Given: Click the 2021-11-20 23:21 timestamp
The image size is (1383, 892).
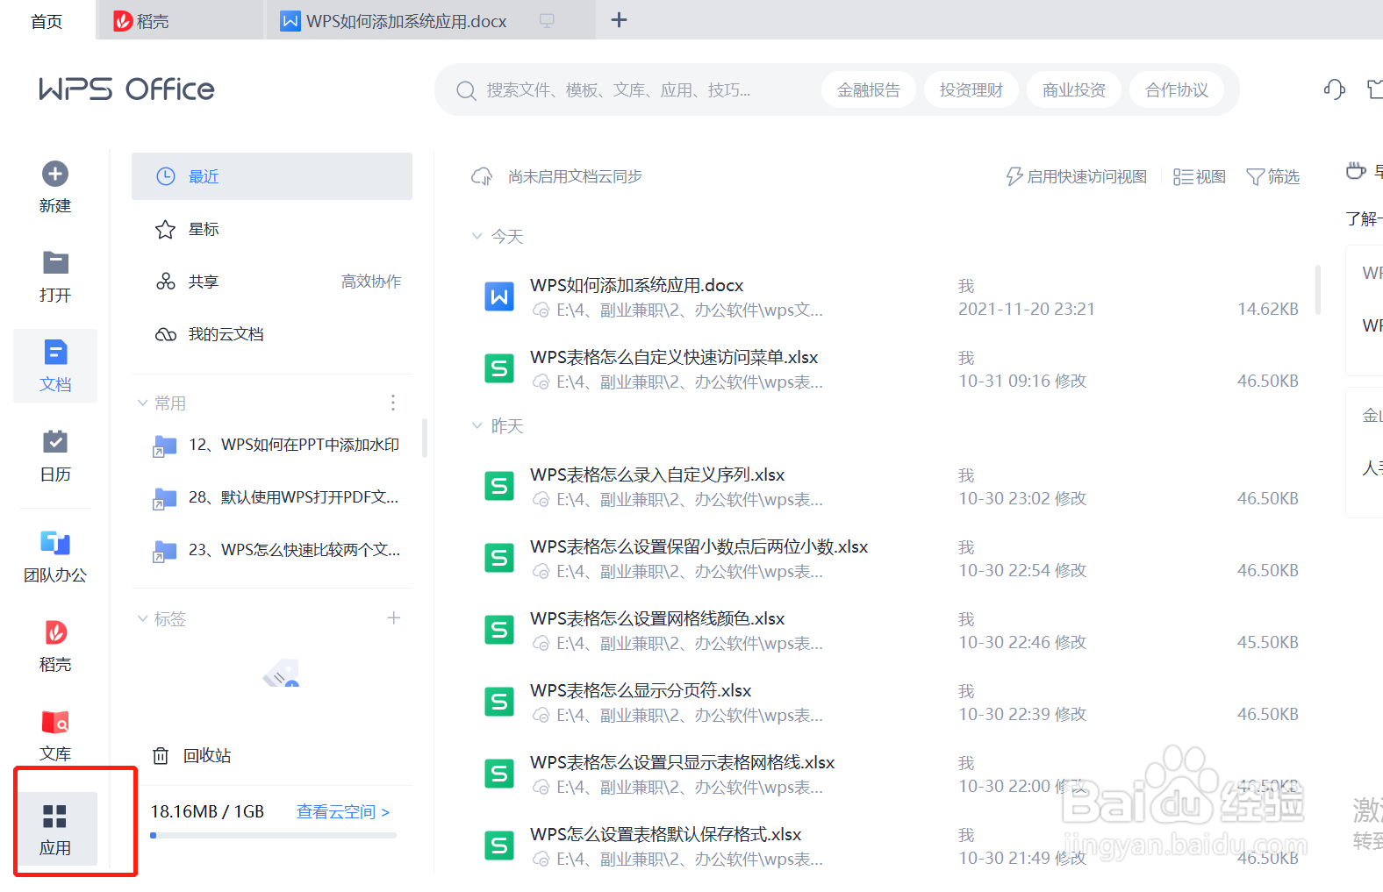Looking at the screenshot, I should pos(1027,309).
